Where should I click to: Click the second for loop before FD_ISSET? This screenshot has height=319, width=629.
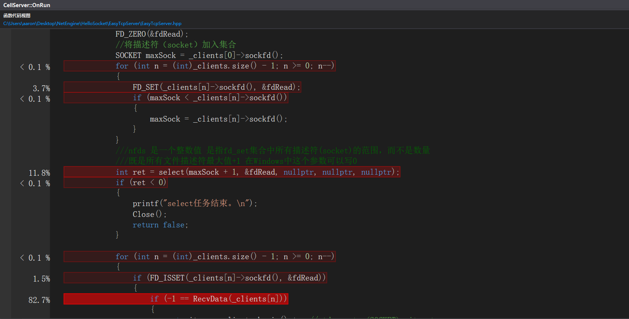click(x=199, y=257)
